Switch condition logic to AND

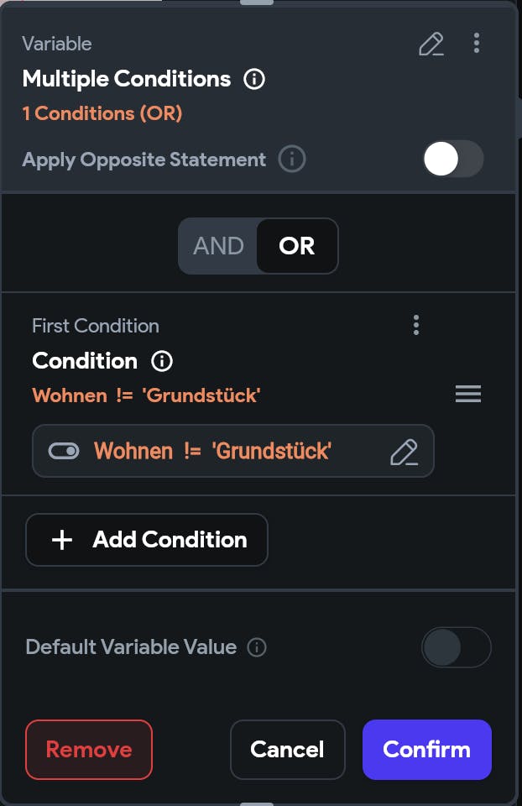[218, 246]
